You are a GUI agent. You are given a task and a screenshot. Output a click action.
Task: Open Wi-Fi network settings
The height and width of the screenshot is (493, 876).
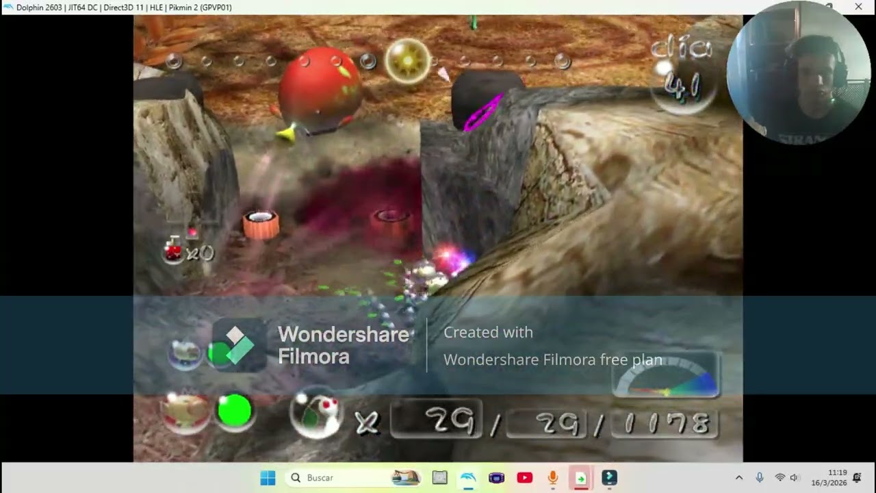pyautogui.click(x=780, y=477)
